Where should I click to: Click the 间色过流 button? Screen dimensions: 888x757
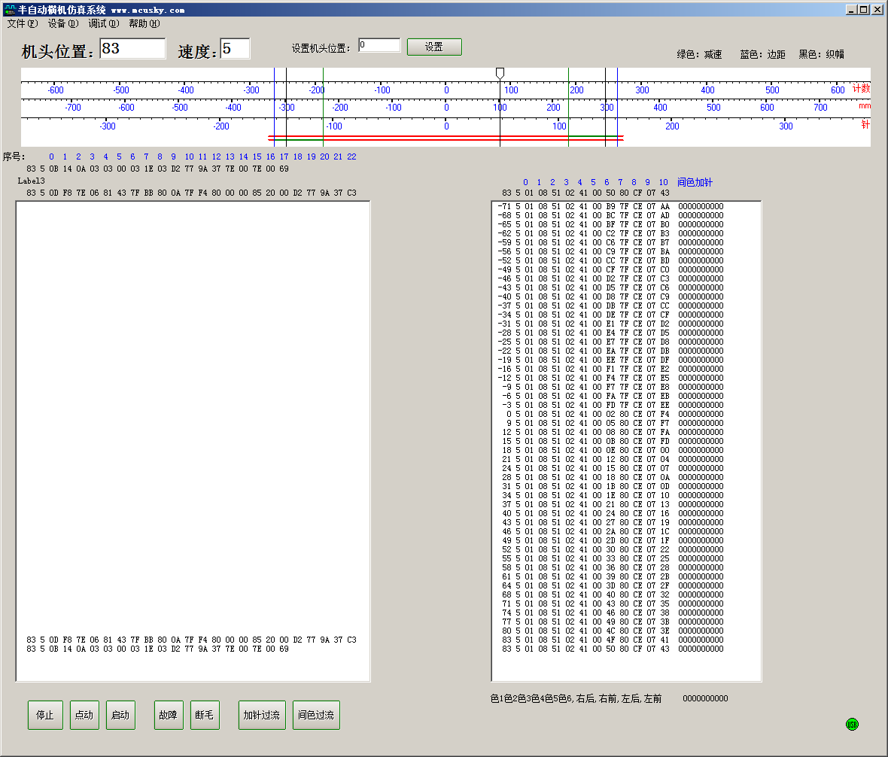(316, 715)
